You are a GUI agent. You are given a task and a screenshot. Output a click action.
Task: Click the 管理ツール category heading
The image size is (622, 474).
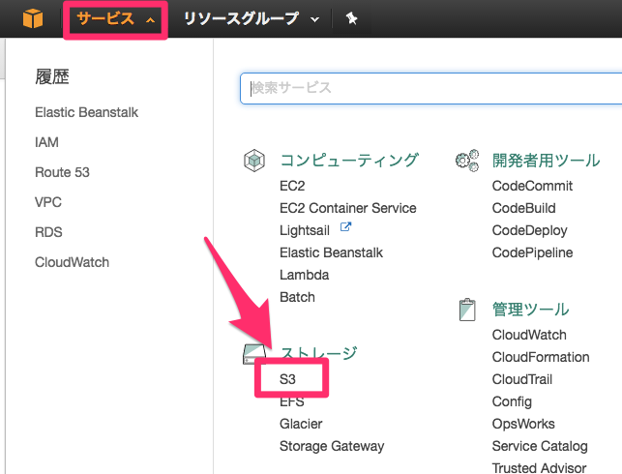[530, 310]
